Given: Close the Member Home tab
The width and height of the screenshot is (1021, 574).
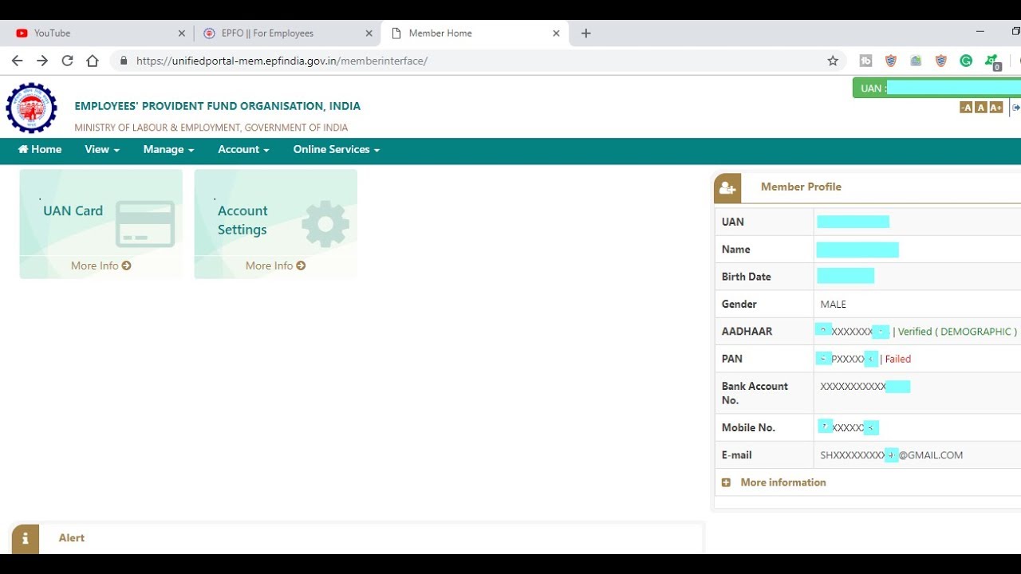Looking at the screenshot, I should click(556, 33).
